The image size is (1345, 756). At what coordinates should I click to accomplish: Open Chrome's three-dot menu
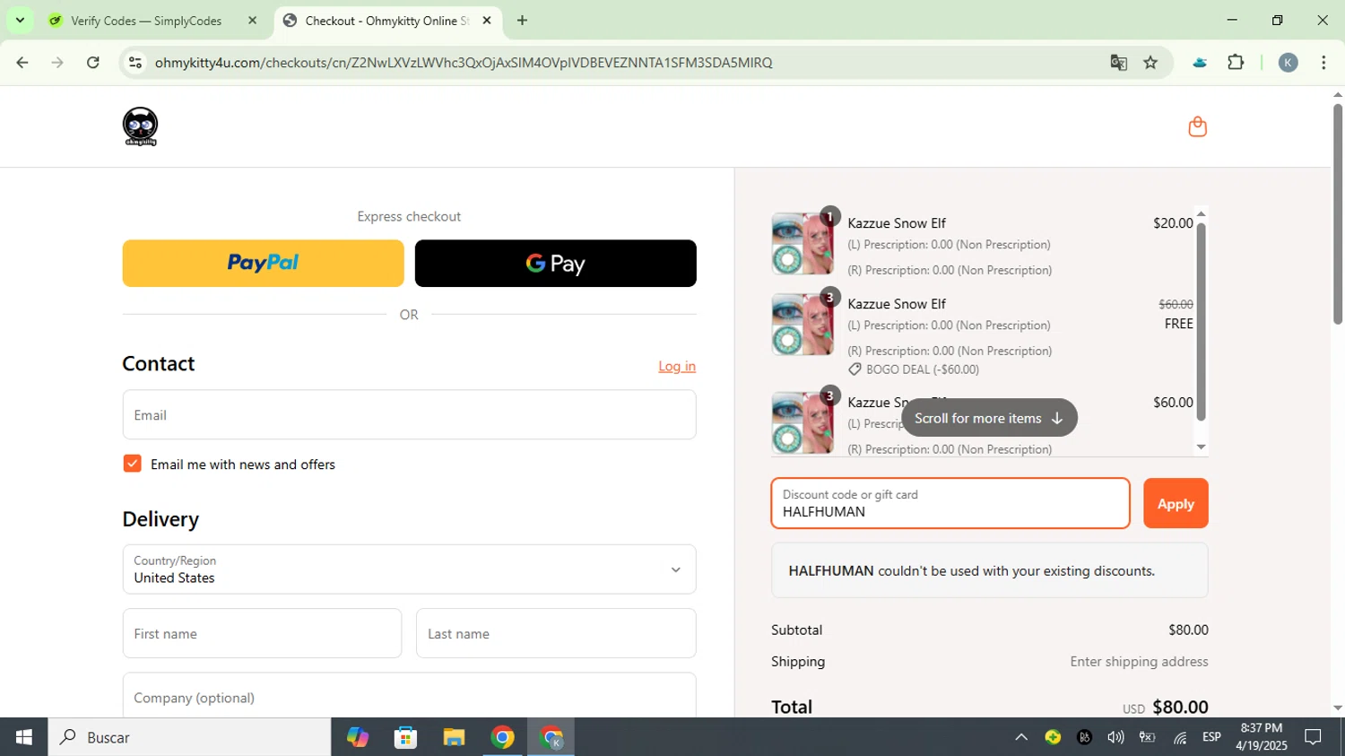click(1323, 63)
